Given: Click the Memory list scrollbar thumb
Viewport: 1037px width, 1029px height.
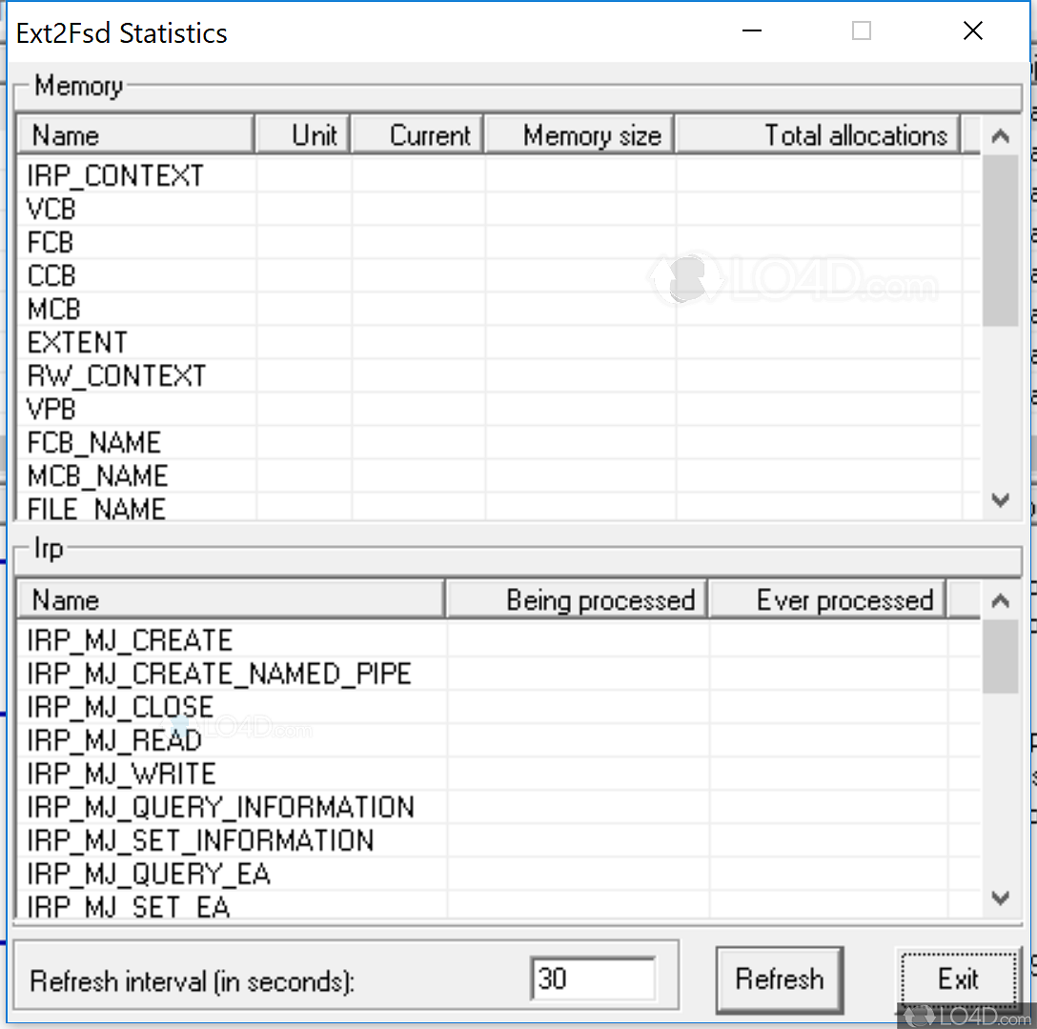Looking at the screenshot, I should [x=1000, y=241].
